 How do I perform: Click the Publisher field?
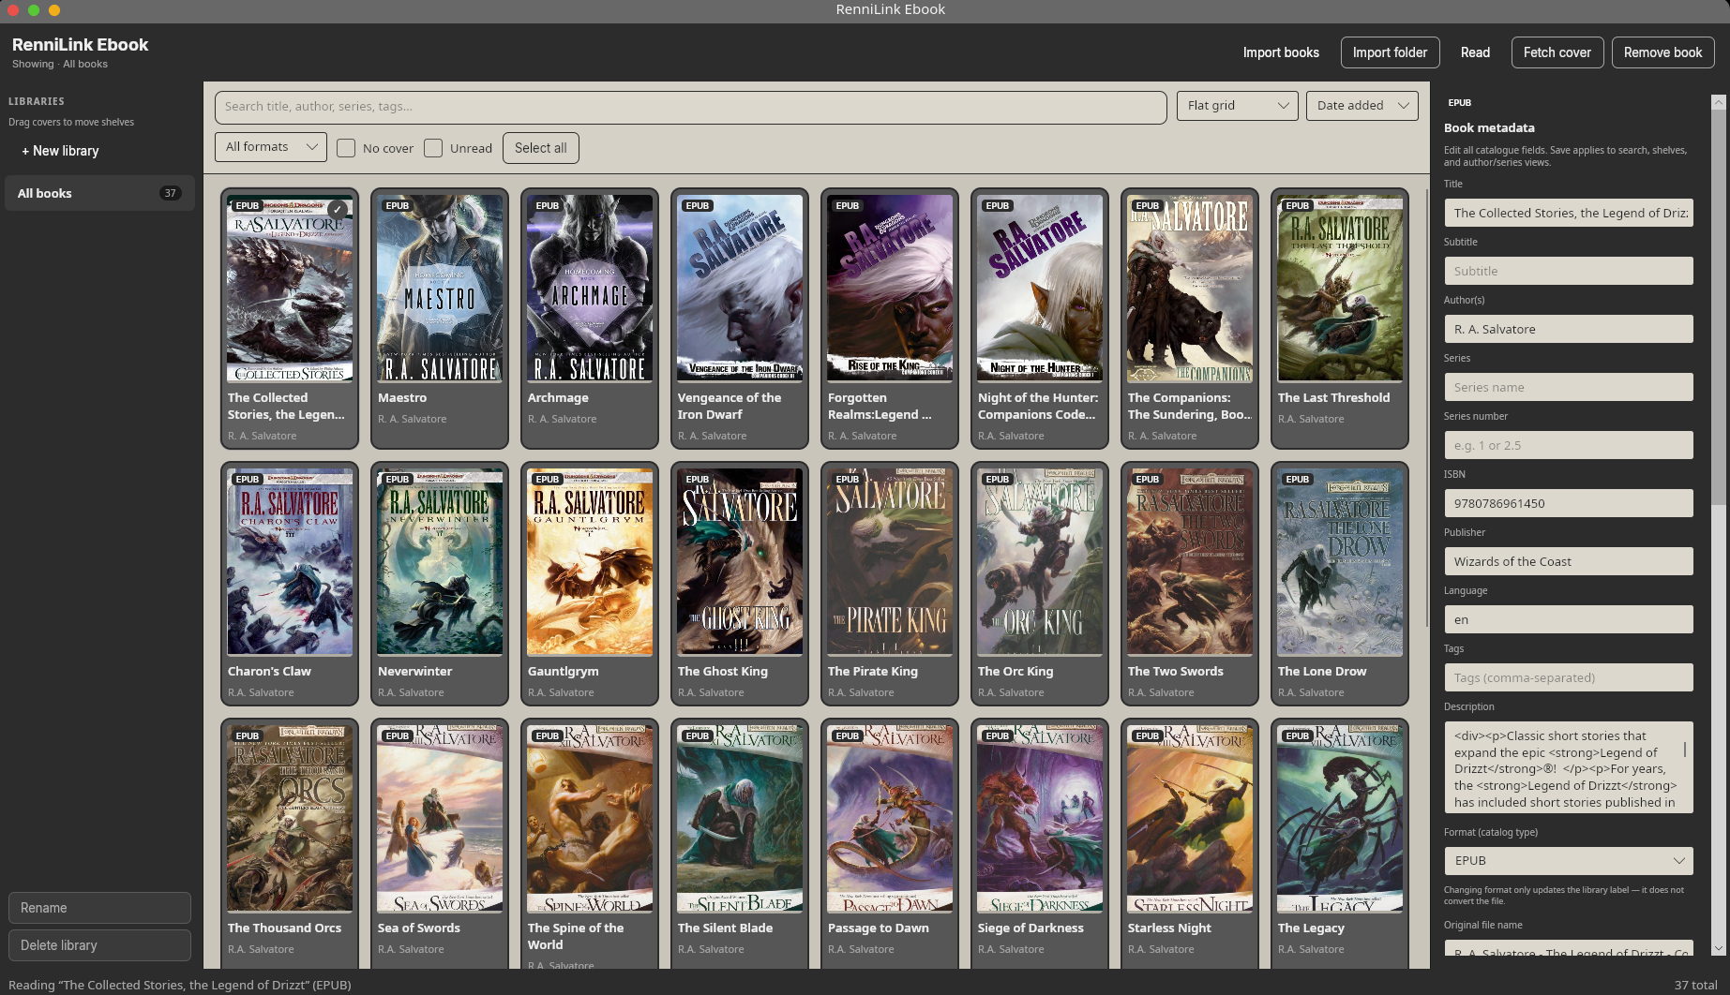[1569, 561]
